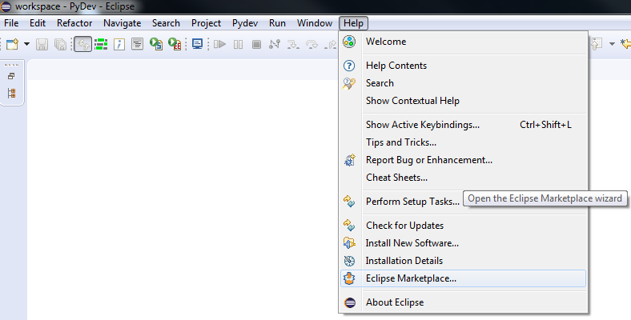The height and width of the screenshot is (320, 631).
Task: Open the Pydev menu
Action: (245, 23)
